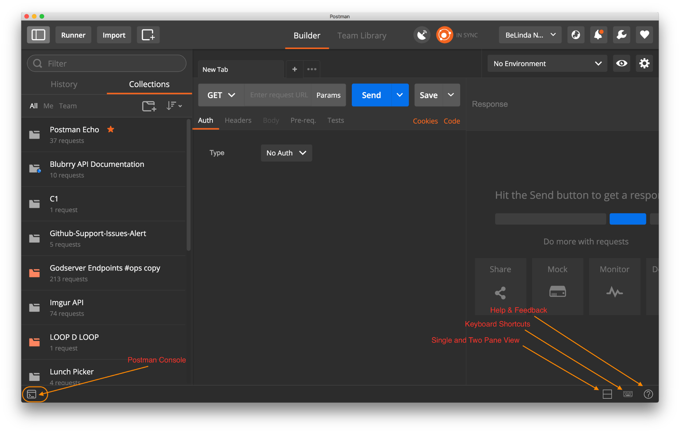Open the Postman Console icon

tap(32, 394)
